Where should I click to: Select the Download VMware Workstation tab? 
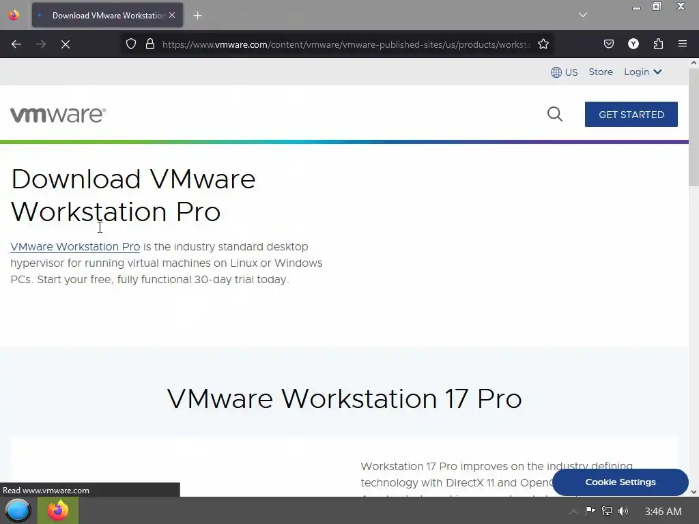107,15
